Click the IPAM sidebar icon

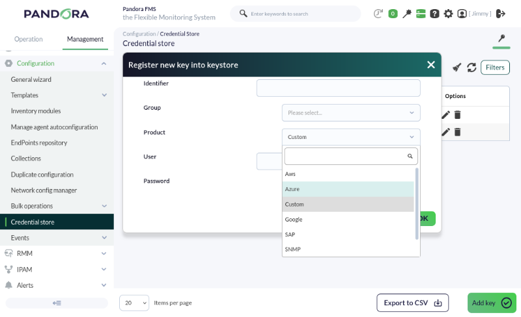(x=8, y=269)
